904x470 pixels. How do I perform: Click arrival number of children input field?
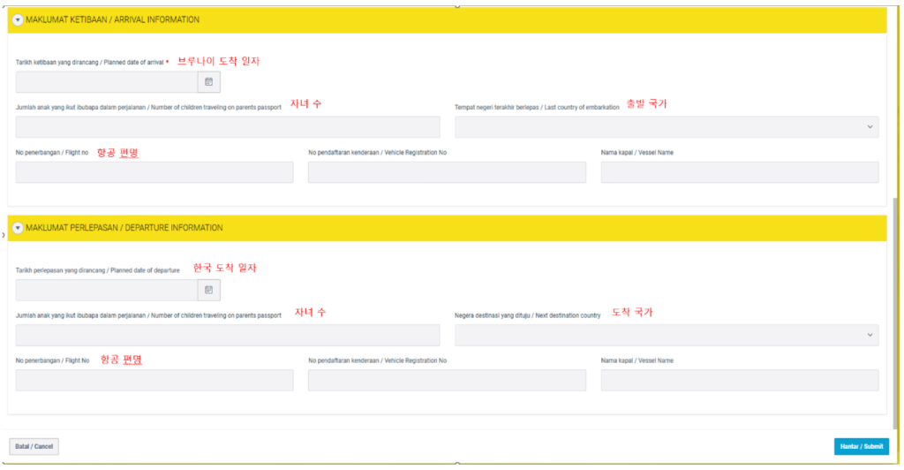tap(228, 127)
